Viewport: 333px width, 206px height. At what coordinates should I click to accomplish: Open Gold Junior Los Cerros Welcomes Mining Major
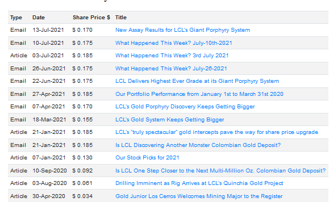pos(199,196)
